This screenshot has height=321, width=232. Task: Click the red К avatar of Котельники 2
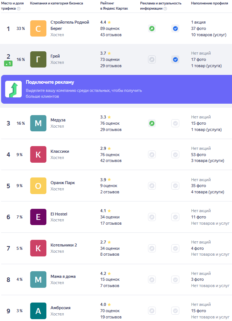[38, 248]
